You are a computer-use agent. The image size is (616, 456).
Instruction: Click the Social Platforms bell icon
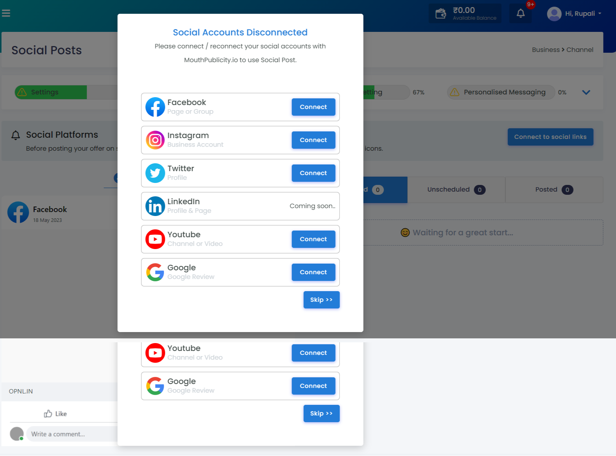[x=16, y=135]
